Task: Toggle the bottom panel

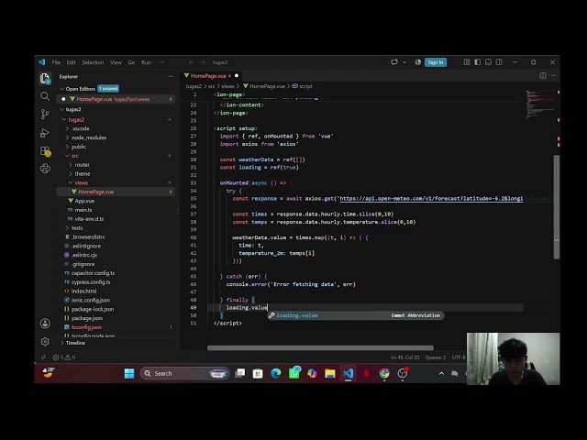Action: coord(488,62)
